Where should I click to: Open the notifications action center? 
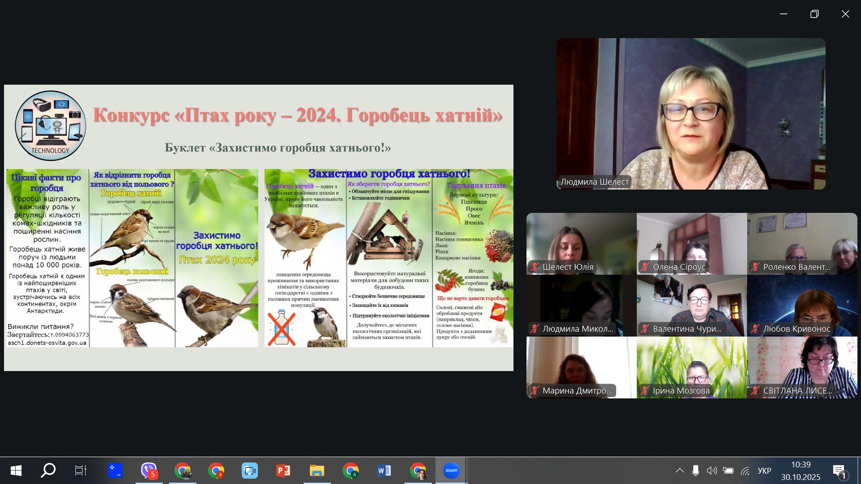tap(839, 471)
